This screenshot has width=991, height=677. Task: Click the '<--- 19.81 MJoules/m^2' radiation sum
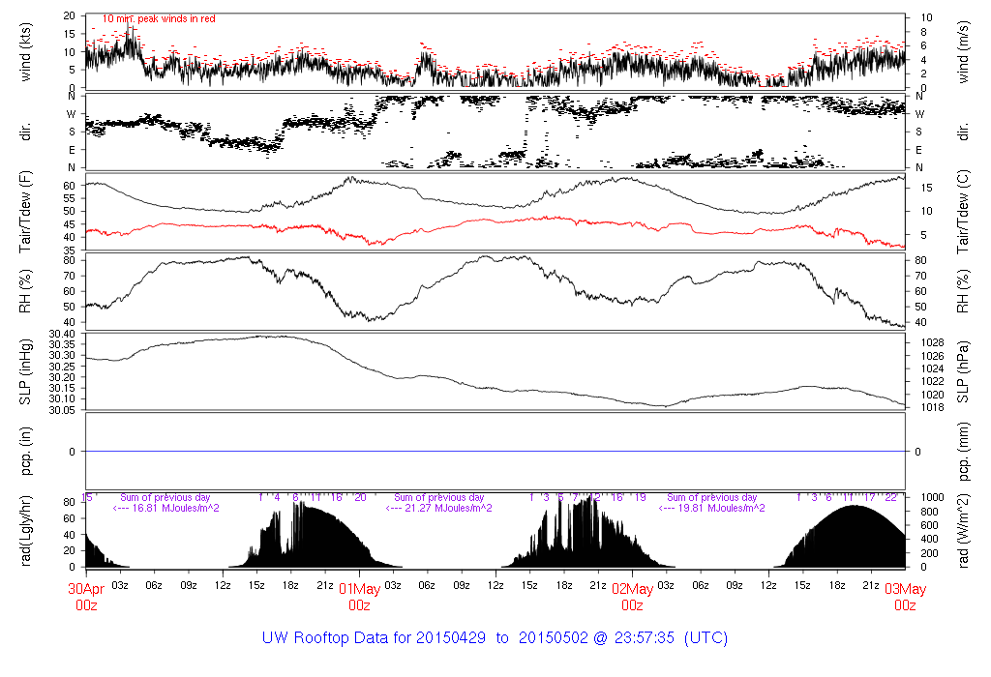pos(711,508)
